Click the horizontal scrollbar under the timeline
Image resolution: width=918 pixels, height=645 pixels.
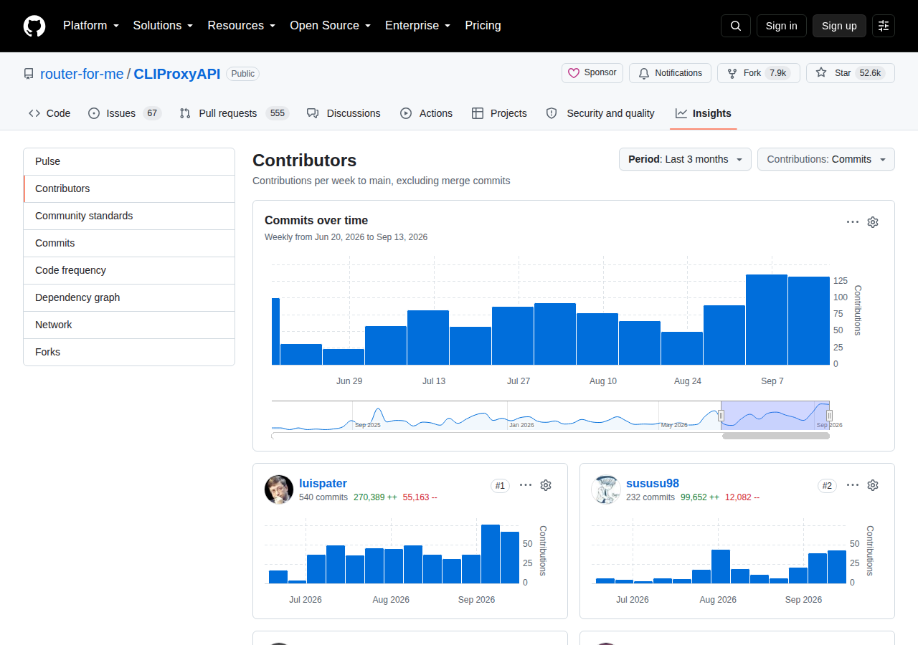(776, 436)
